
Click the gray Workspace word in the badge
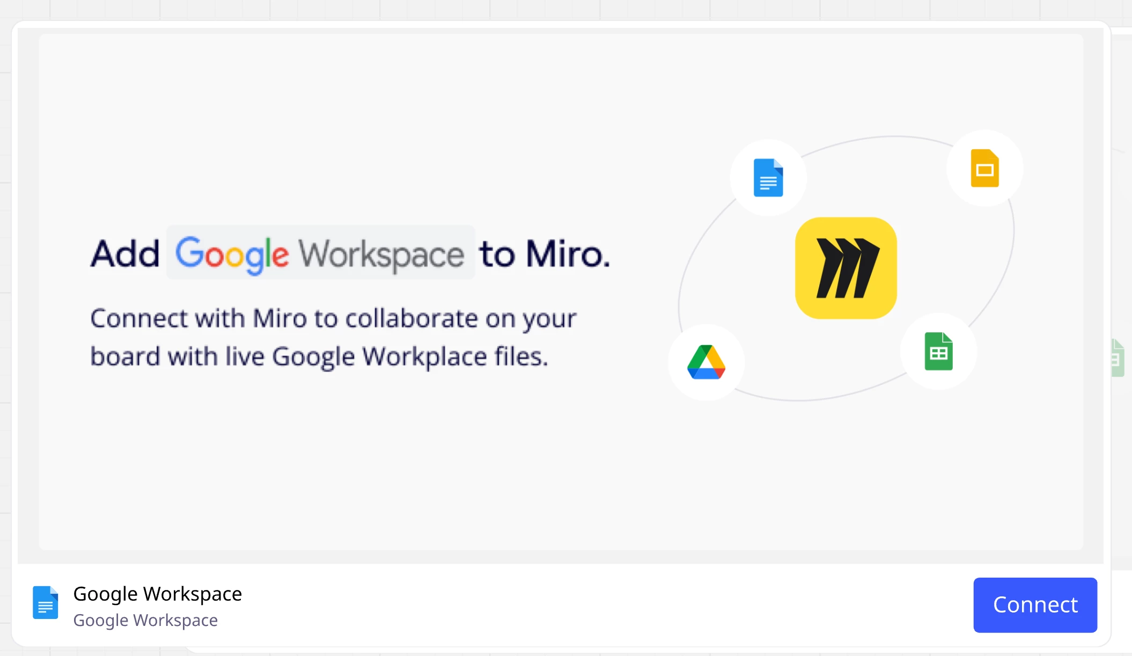[381, 254]
